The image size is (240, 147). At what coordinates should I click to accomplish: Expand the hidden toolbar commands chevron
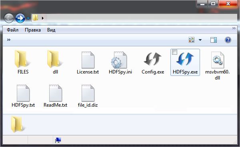[x=9, y=40]
